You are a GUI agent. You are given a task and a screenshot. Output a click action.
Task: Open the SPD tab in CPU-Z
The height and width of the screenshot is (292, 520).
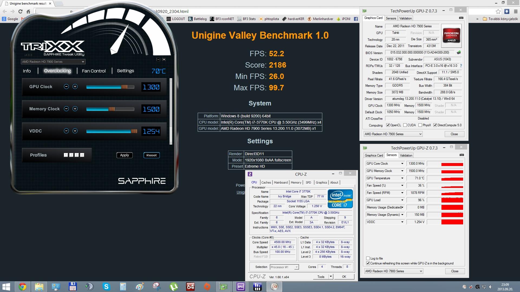click(x=308, y=182)
